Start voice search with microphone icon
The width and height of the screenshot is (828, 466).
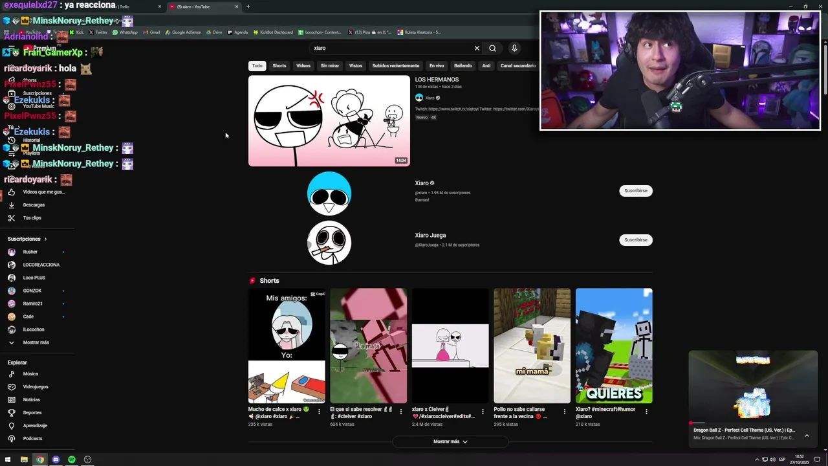click(514, 48)
